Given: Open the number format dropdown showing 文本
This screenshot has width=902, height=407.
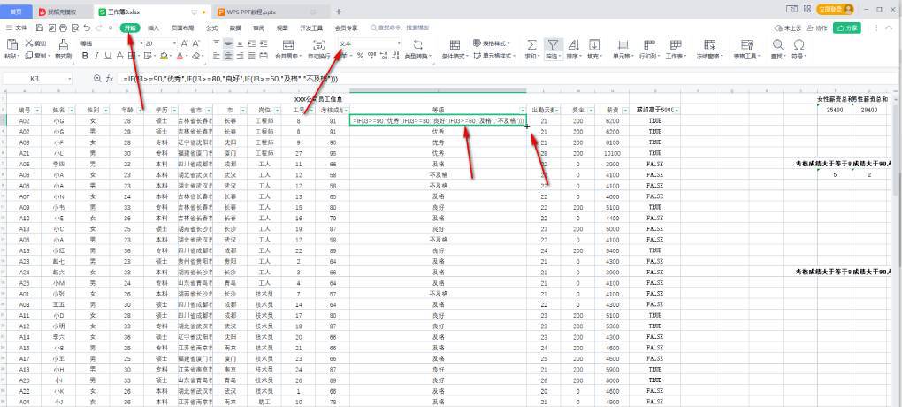Looking at the screenshot, I should [398, 43].
